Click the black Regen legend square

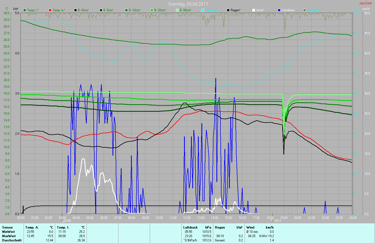tap(228, 10)
